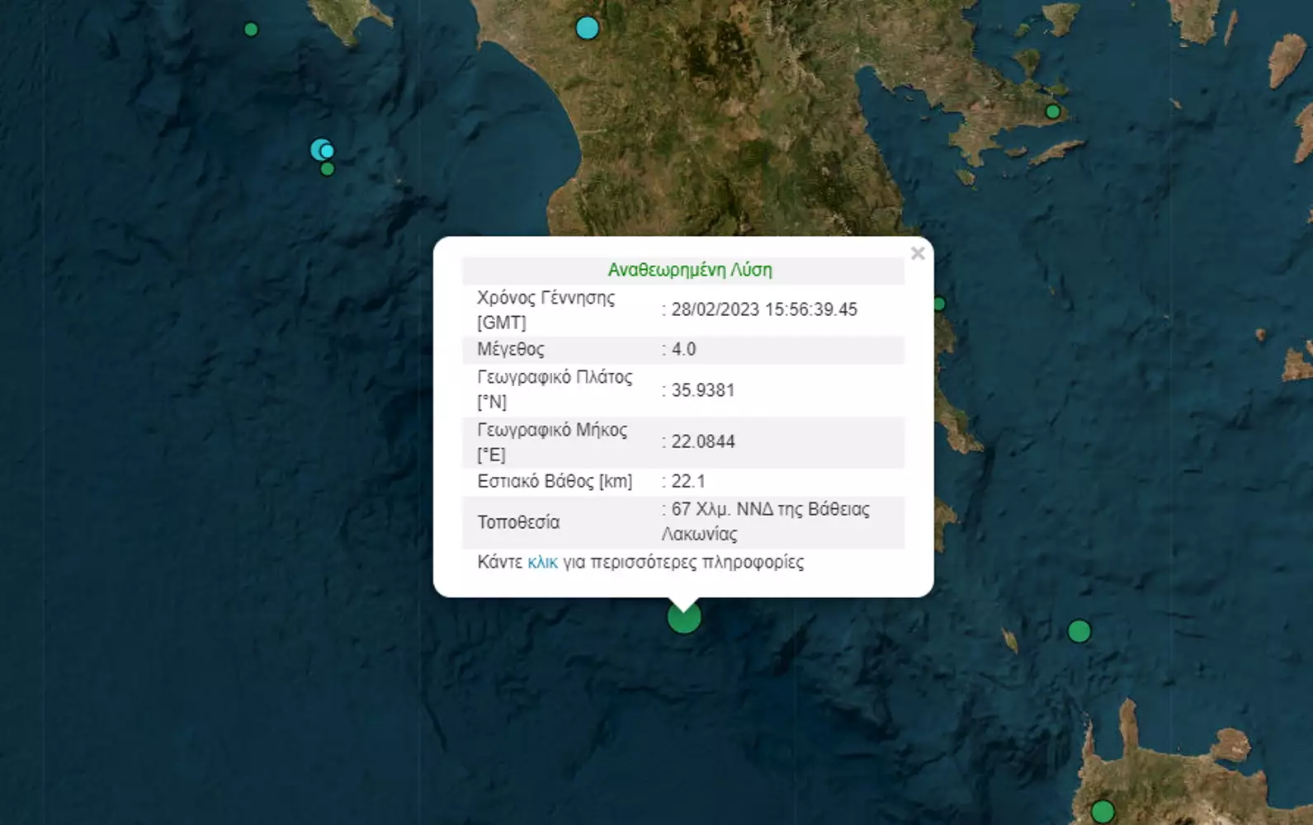The image size is (1313, 825).
Task: Select the green marker in the southeastern sea
Action: [1079, 631]
